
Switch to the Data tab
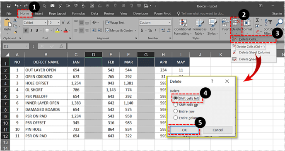(x=94, y=13)
